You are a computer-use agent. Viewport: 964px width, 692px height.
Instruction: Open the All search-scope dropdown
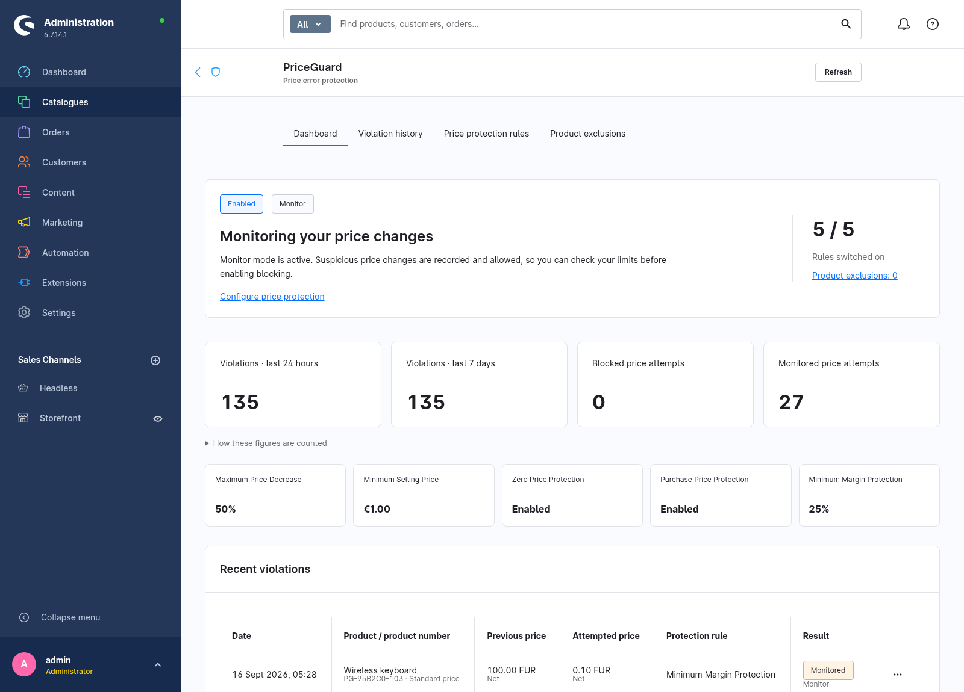pos(310,24)
